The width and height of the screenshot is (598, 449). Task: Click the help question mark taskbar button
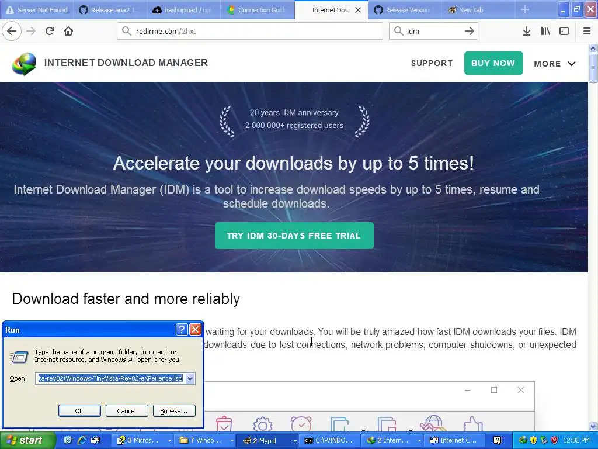pyautogui.click(x=497, y=440)
